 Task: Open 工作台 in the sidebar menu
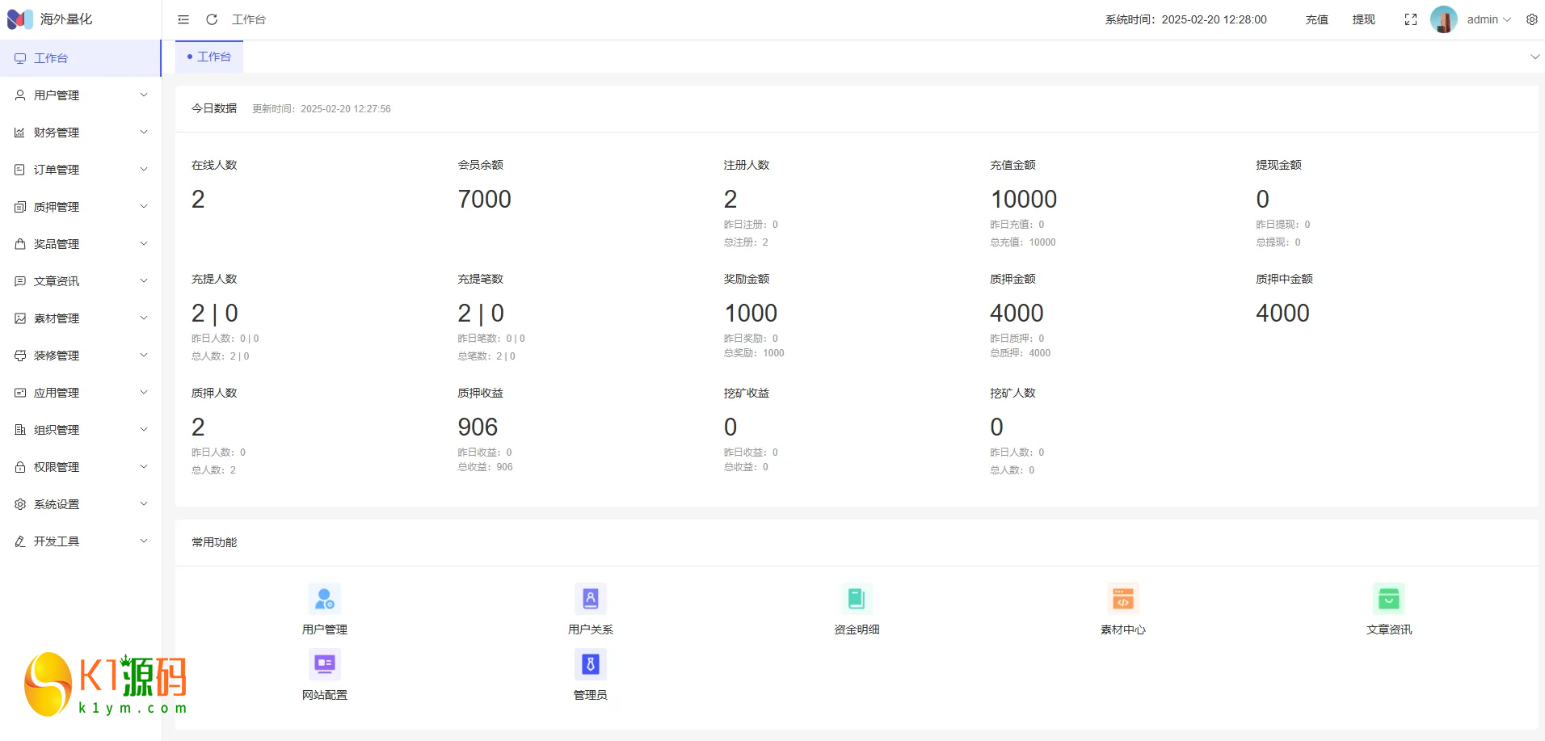(x=81, y=58)
